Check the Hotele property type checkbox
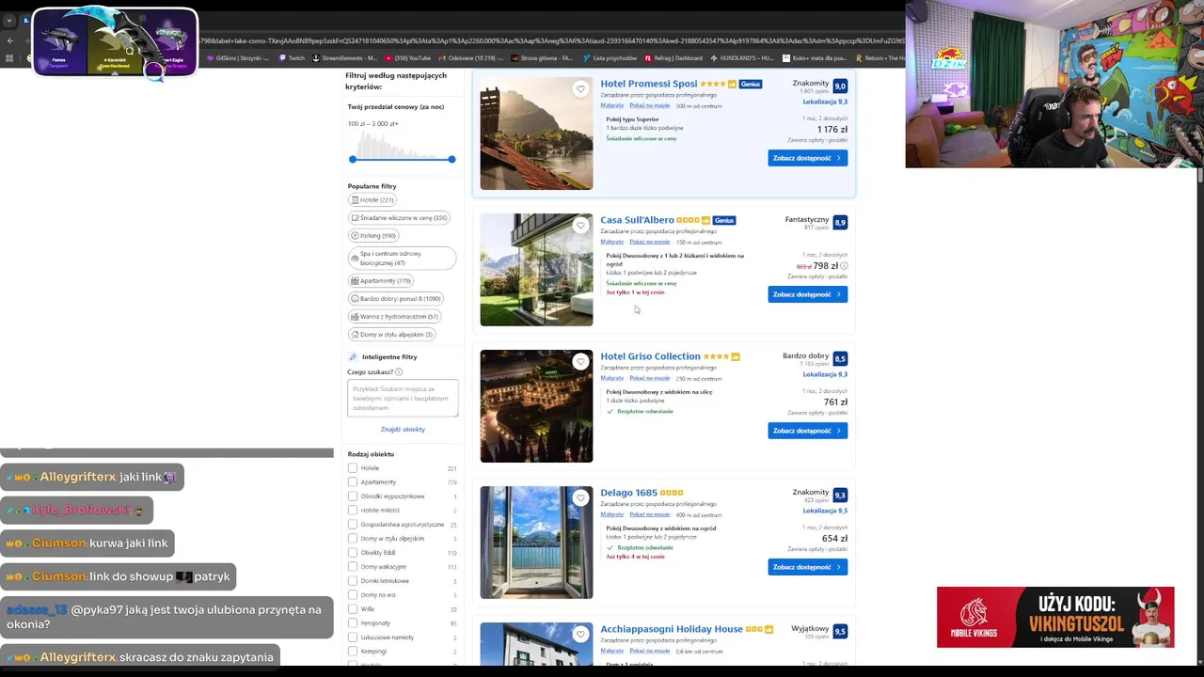 (353, 468)
